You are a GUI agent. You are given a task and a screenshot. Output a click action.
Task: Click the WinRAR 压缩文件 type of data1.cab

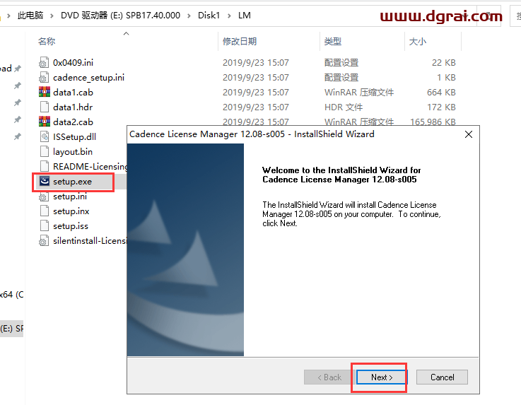[x=359, y=92]
